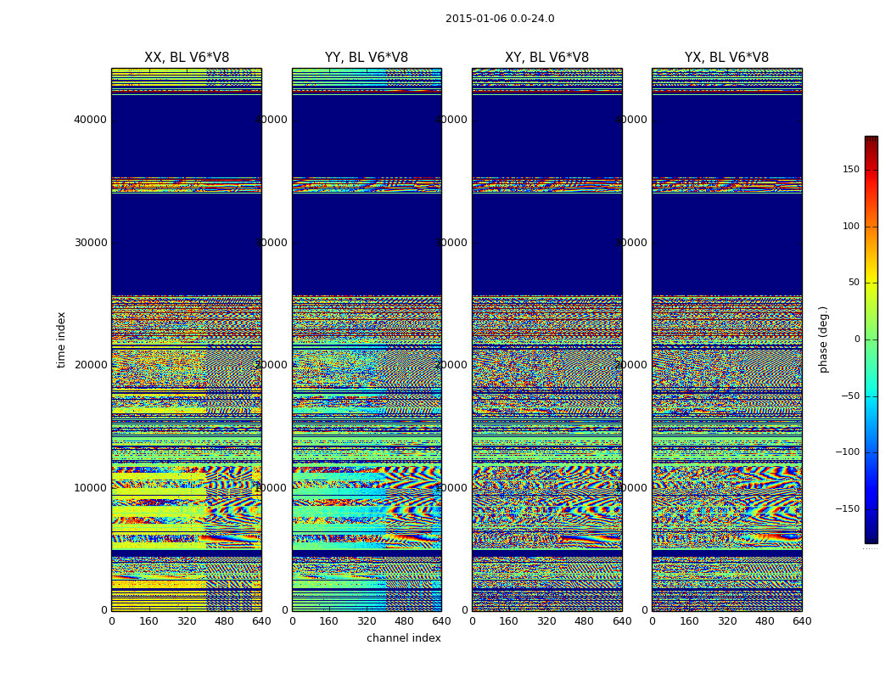
Task: Click the 160 channel tick under XX plot
Action: [148, 621]
